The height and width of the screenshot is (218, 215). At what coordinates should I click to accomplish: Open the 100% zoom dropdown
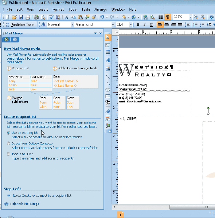191,17
